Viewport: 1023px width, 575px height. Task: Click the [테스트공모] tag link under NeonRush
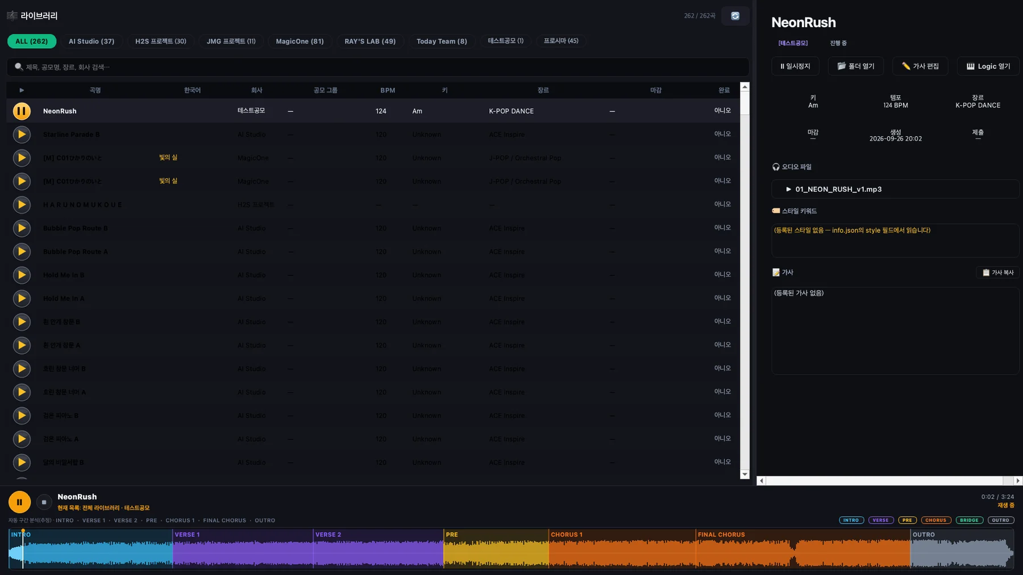tap(793, 43)
